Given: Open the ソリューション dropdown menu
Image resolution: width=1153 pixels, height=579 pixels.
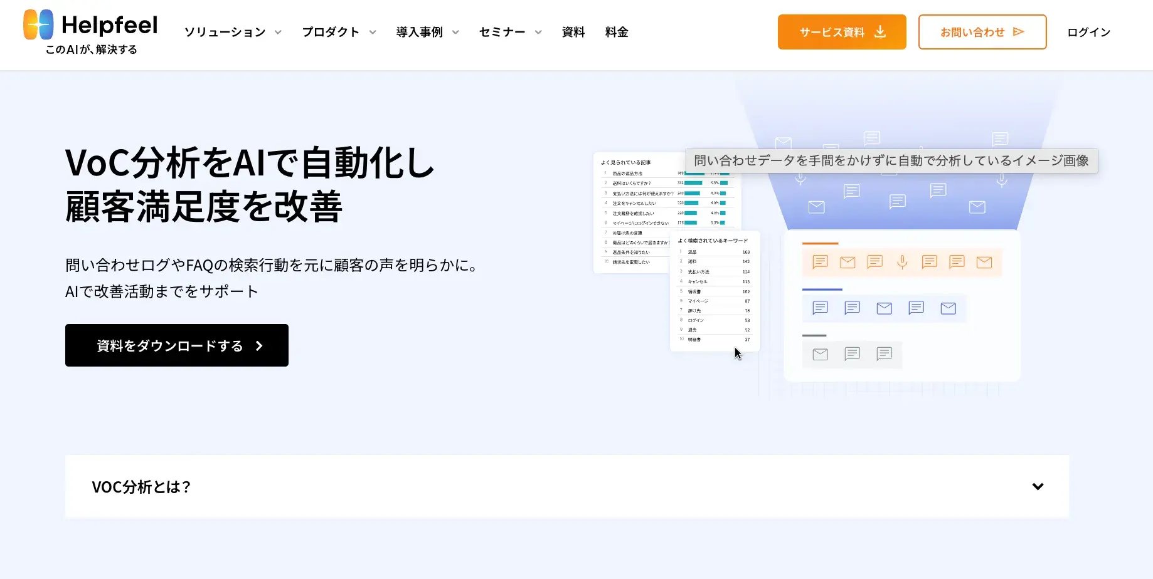Looking at the screenshot, I should coord(233,32).
